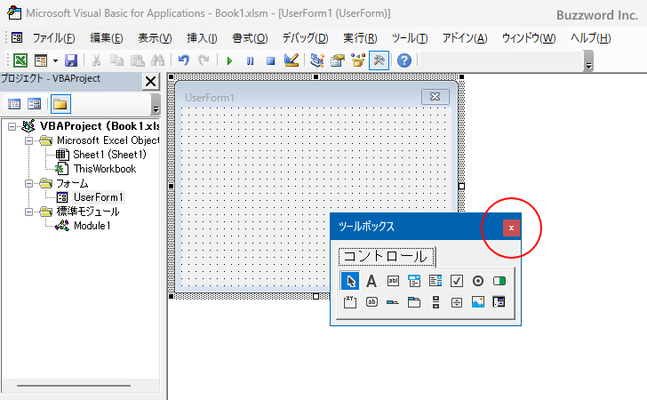
Task: Select the ComboBox control tool
Action: click(x=414, y=281)
